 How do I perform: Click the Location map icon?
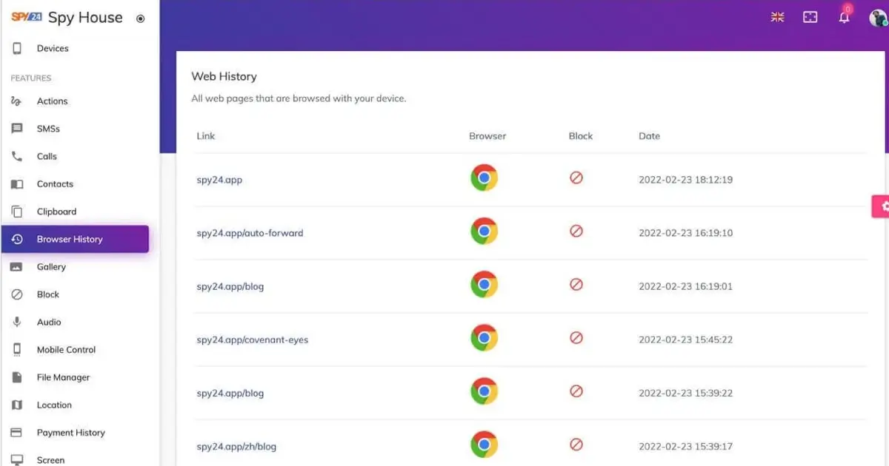click(x=17, y=405)
